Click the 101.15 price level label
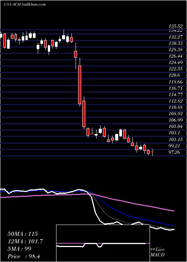 click(x=175, y=139)
